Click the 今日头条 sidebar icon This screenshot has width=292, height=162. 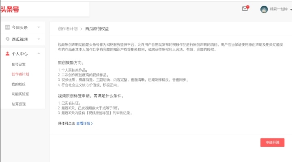click(x=7, y=27)
